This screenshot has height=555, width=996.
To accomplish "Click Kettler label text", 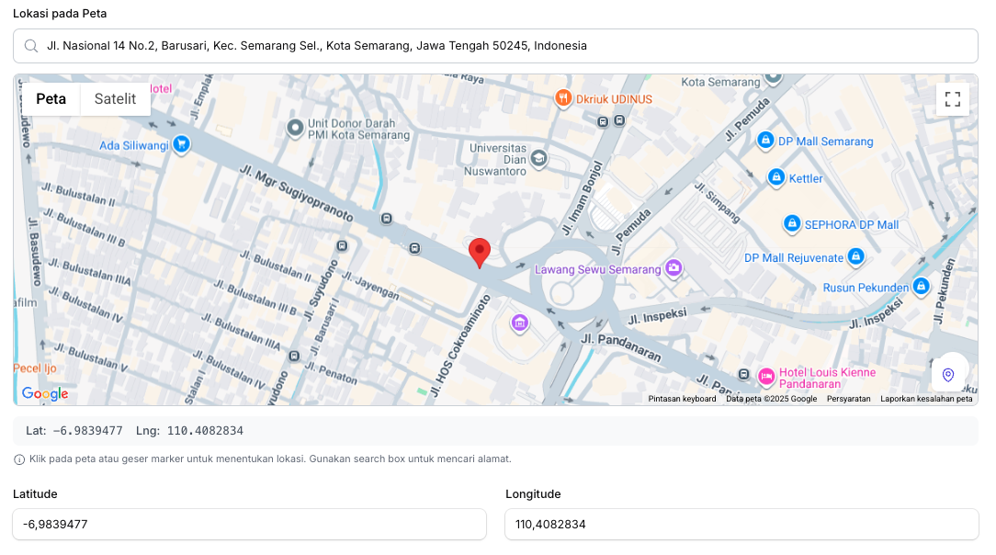I will [x=806, y=178].
